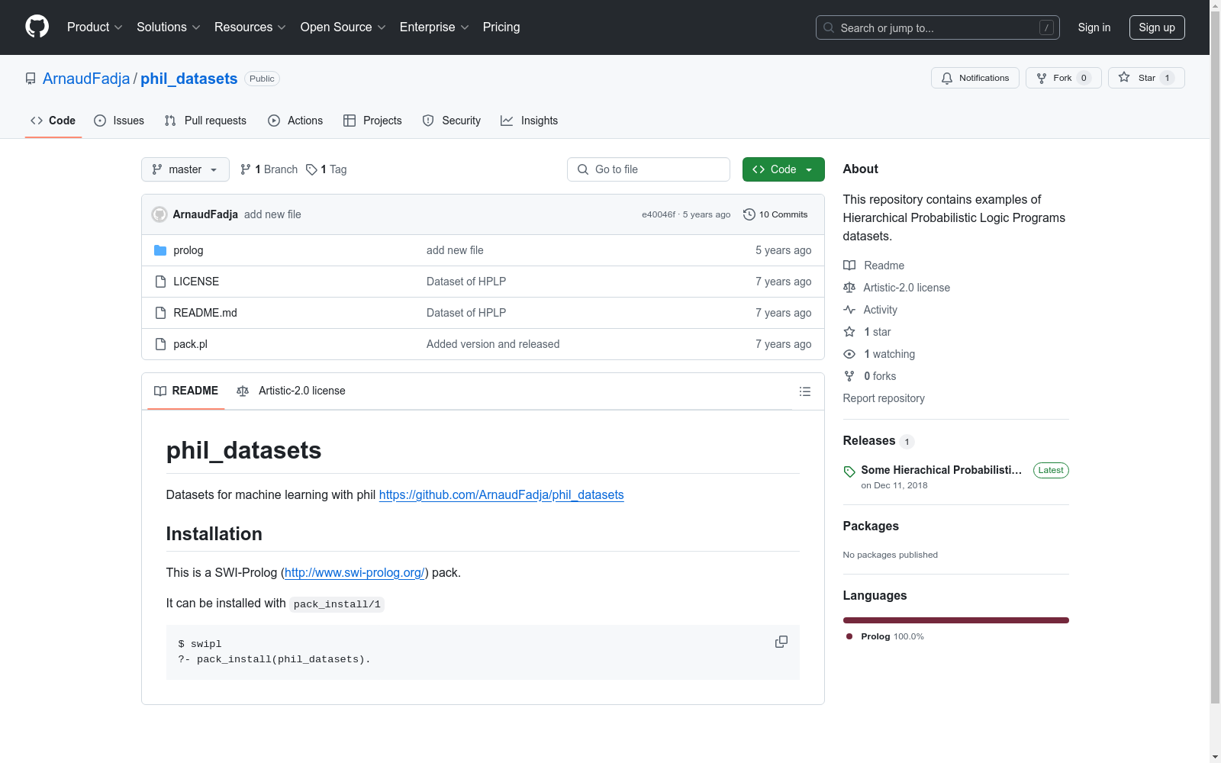The image size is (1221, 763).
Task: Open the ArnaudFadja owner link
Action: tap(86, 79)
